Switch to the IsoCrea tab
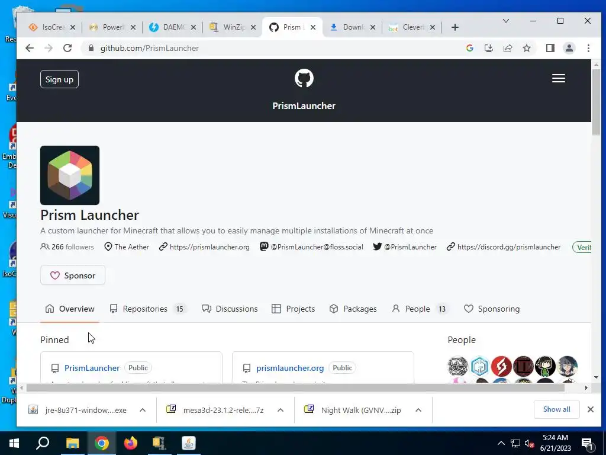 (x=53, y=27)
